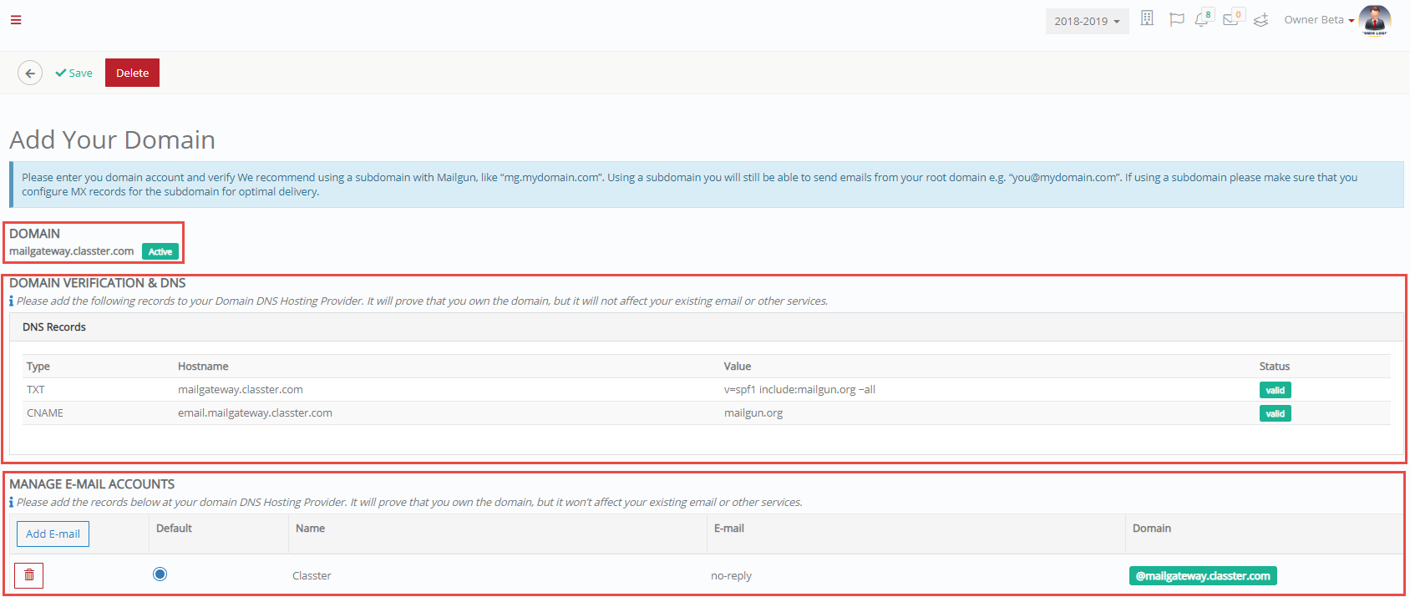1410x597 pixels.
Task: Click the TXT row hostname mailgateway.classter.com
Action: [x=241, y=390]
